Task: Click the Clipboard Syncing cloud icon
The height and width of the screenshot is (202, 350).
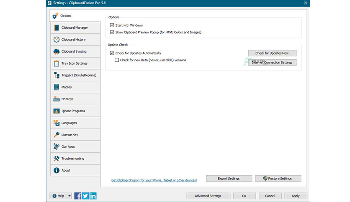Action: coord(57,51)
